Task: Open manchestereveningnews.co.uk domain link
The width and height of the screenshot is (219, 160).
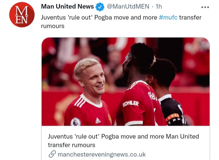Action: click(102, 155)
